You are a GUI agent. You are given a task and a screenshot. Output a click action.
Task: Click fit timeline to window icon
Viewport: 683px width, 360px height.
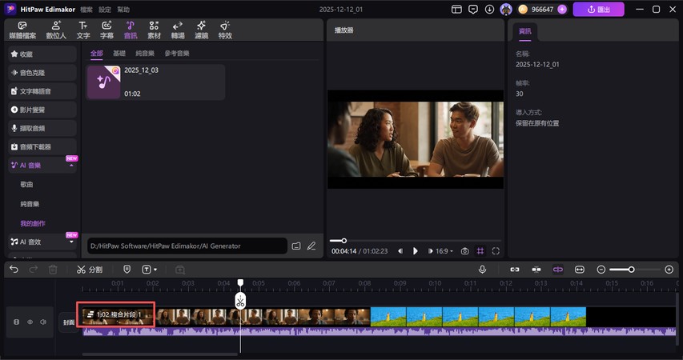point(580,270)
